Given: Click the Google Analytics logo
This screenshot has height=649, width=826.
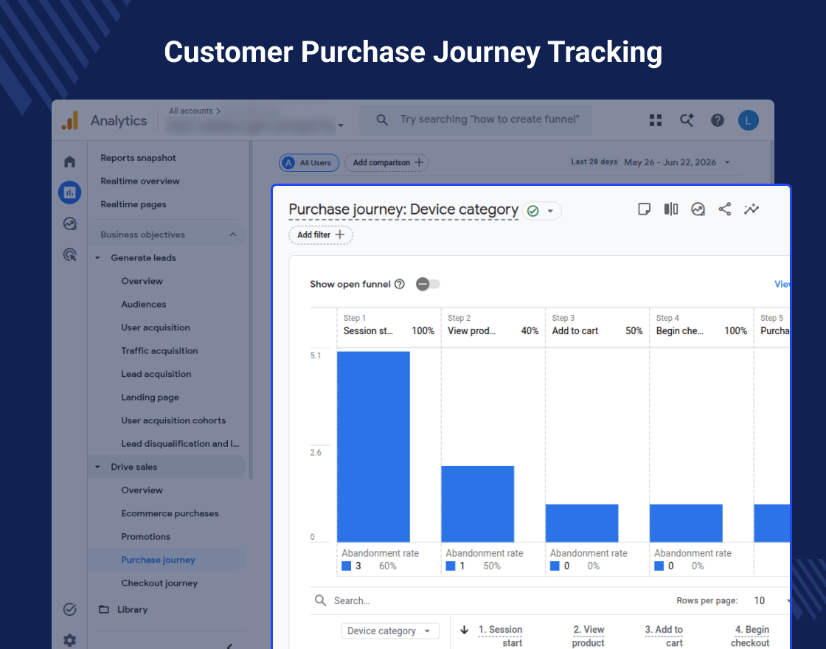Looking at the screenshot, I should 70,121.
